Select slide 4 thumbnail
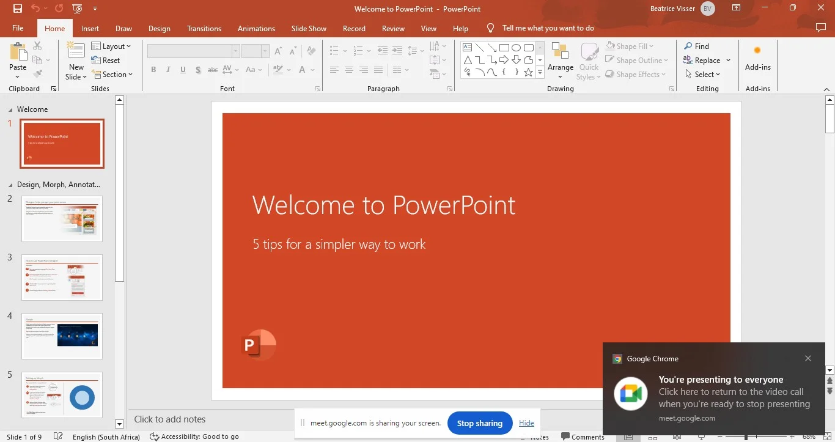 click(62, 336)
